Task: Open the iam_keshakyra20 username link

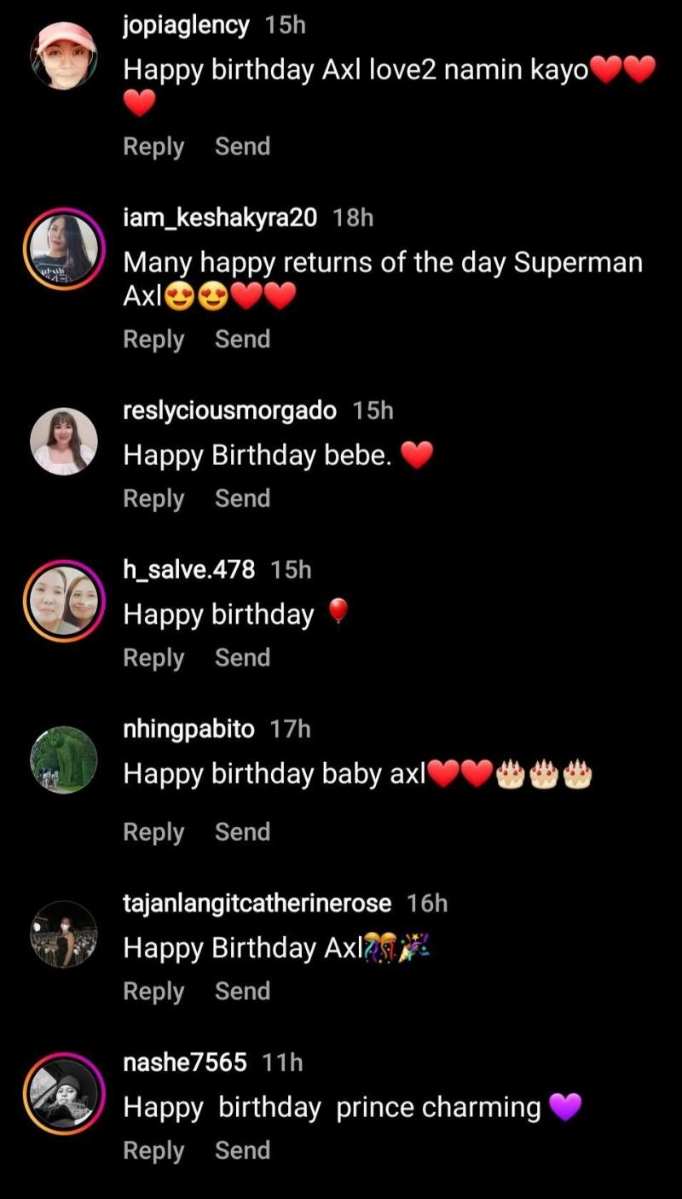Action: [220, 218]
